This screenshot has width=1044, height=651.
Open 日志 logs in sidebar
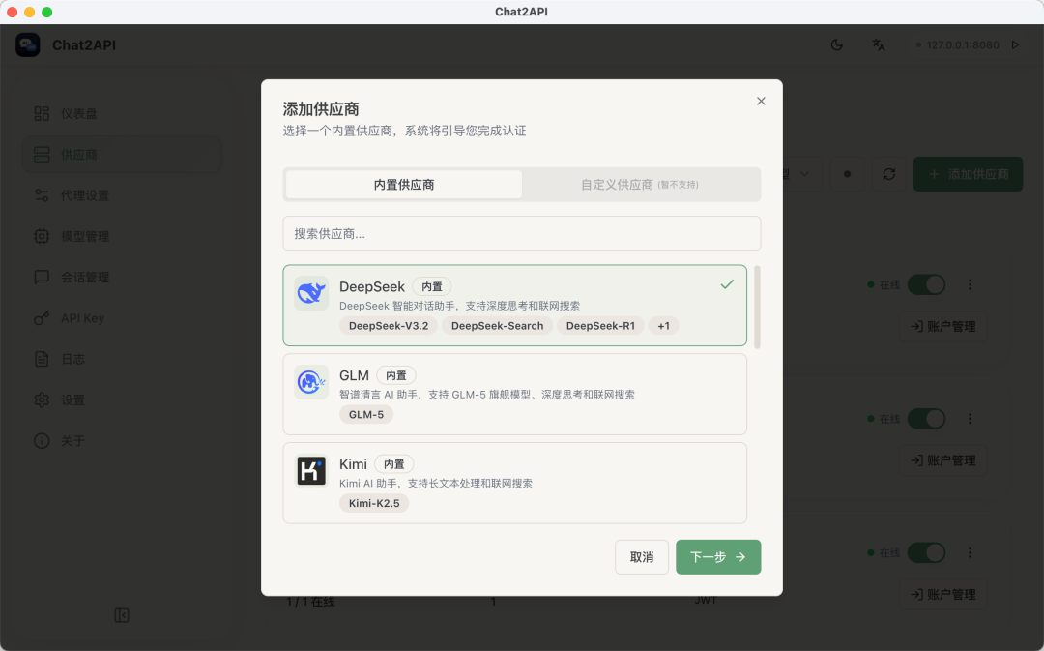tap(122, 359)
